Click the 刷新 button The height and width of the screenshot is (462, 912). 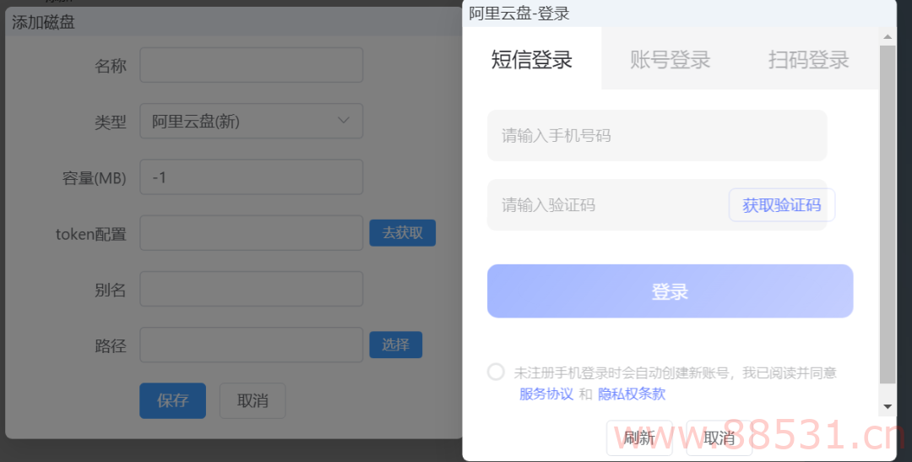click(639, 438)
